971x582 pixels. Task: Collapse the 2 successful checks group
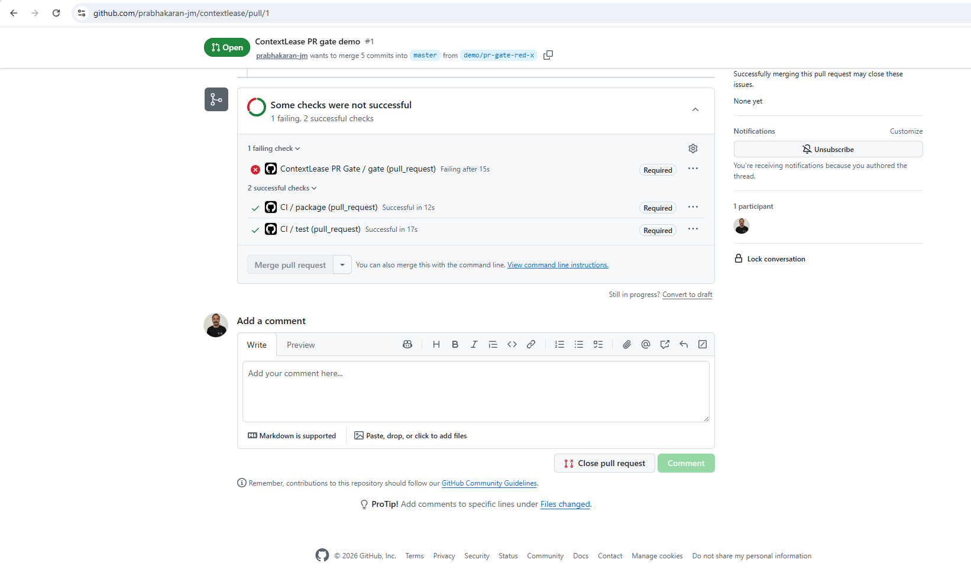pyautogui.click(x=282, y=188)
